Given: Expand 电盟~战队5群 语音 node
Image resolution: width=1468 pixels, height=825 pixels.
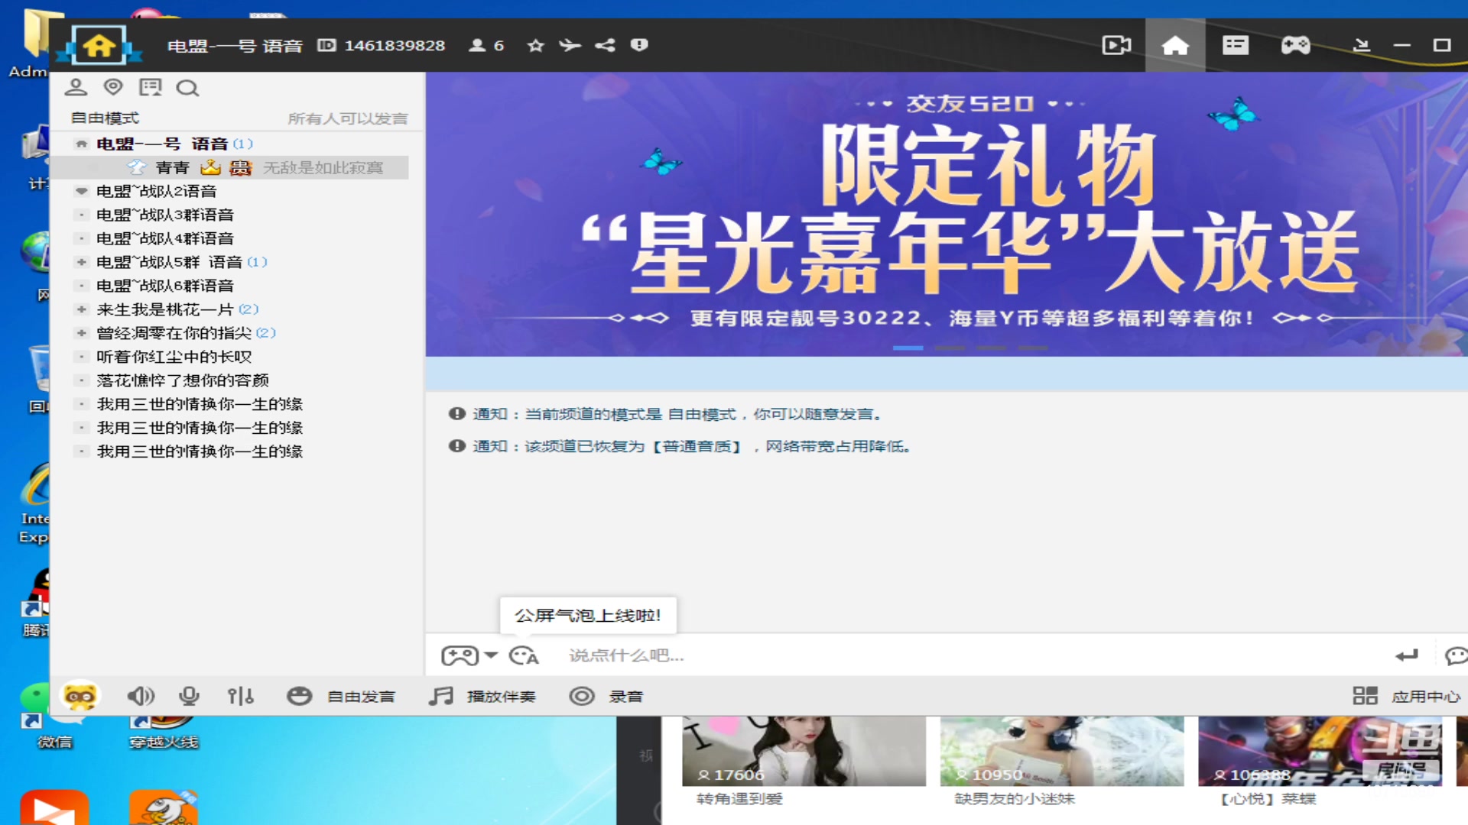Looking at the screenshot, I should 81,262.
